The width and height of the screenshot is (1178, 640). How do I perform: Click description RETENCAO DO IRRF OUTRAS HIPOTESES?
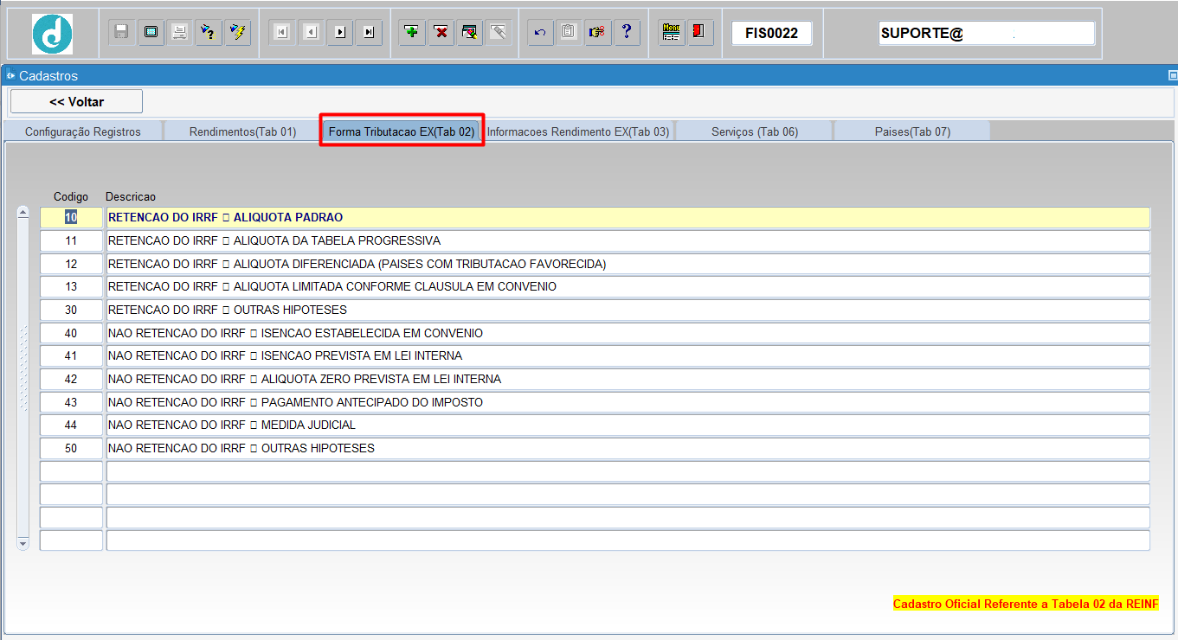pos(628,310)
